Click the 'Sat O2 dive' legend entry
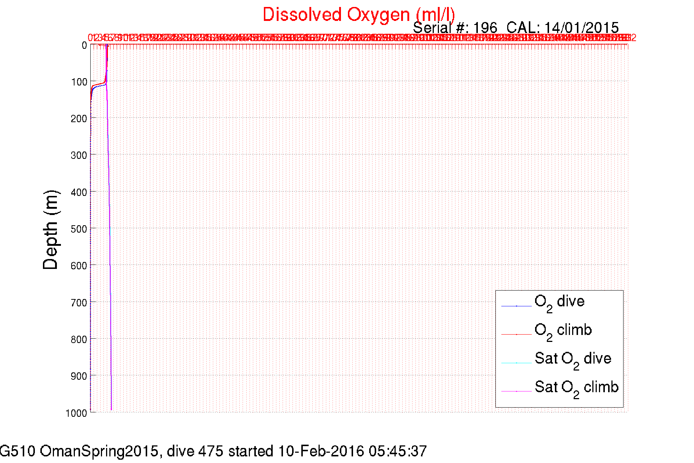 click(x=573, y=360)
